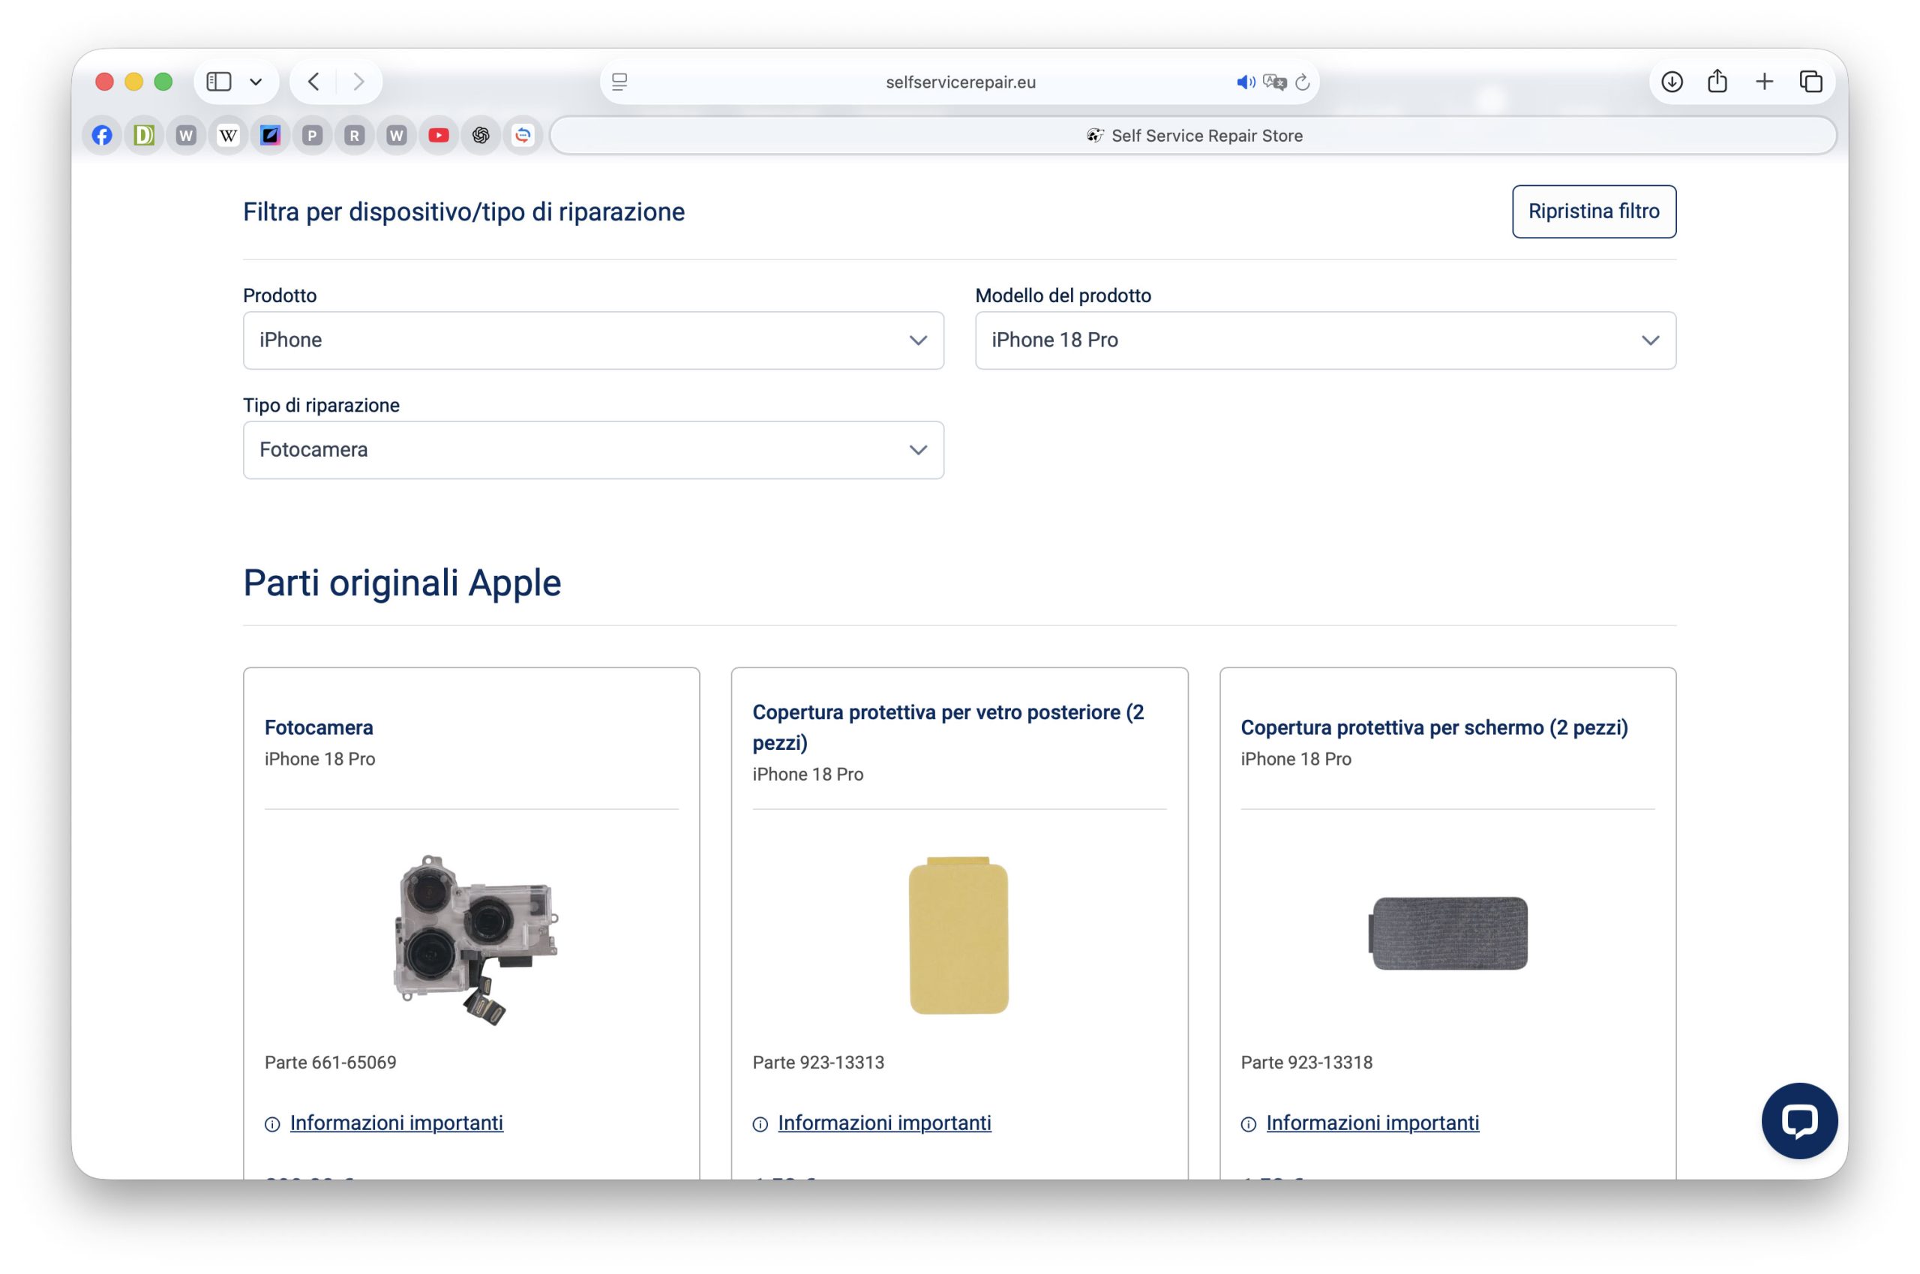
Task: Open the Wikipedia pinned tab
Action: (x=228, y=136)
